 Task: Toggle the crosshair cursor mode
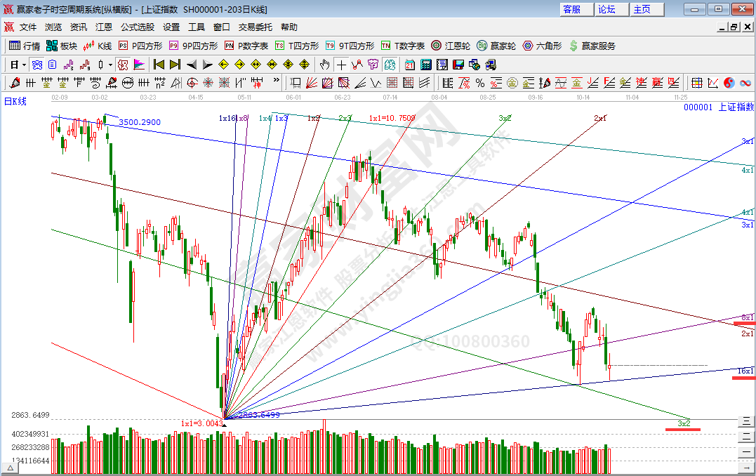(x=341, y=65)
